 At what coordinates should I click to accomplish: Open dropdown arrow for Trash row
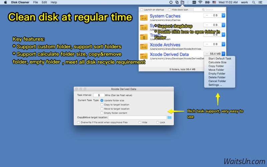pos(223,35)
